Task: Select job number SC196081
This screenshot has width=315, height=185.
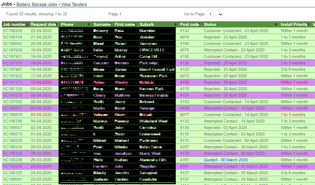Action: coord(13,179)
